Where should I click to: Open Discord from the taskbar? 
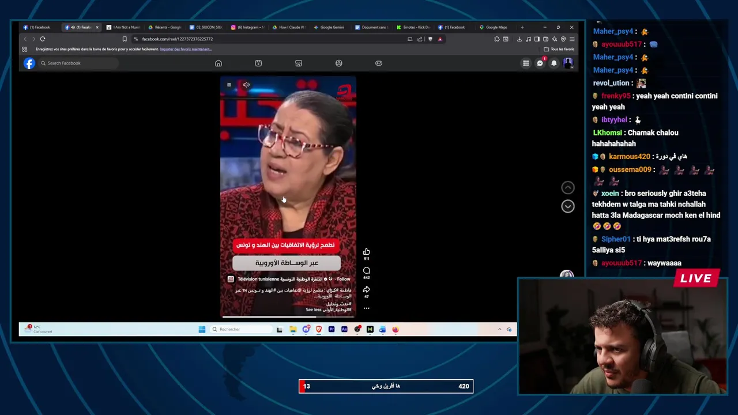point(306,330)
